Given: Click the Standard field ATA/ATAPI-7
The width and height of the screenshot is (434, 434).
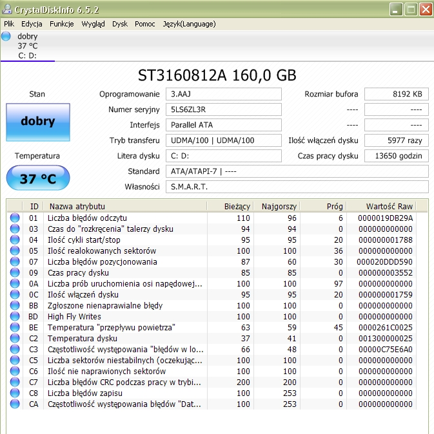Looking at the screenshot, I should click(297, 171).
